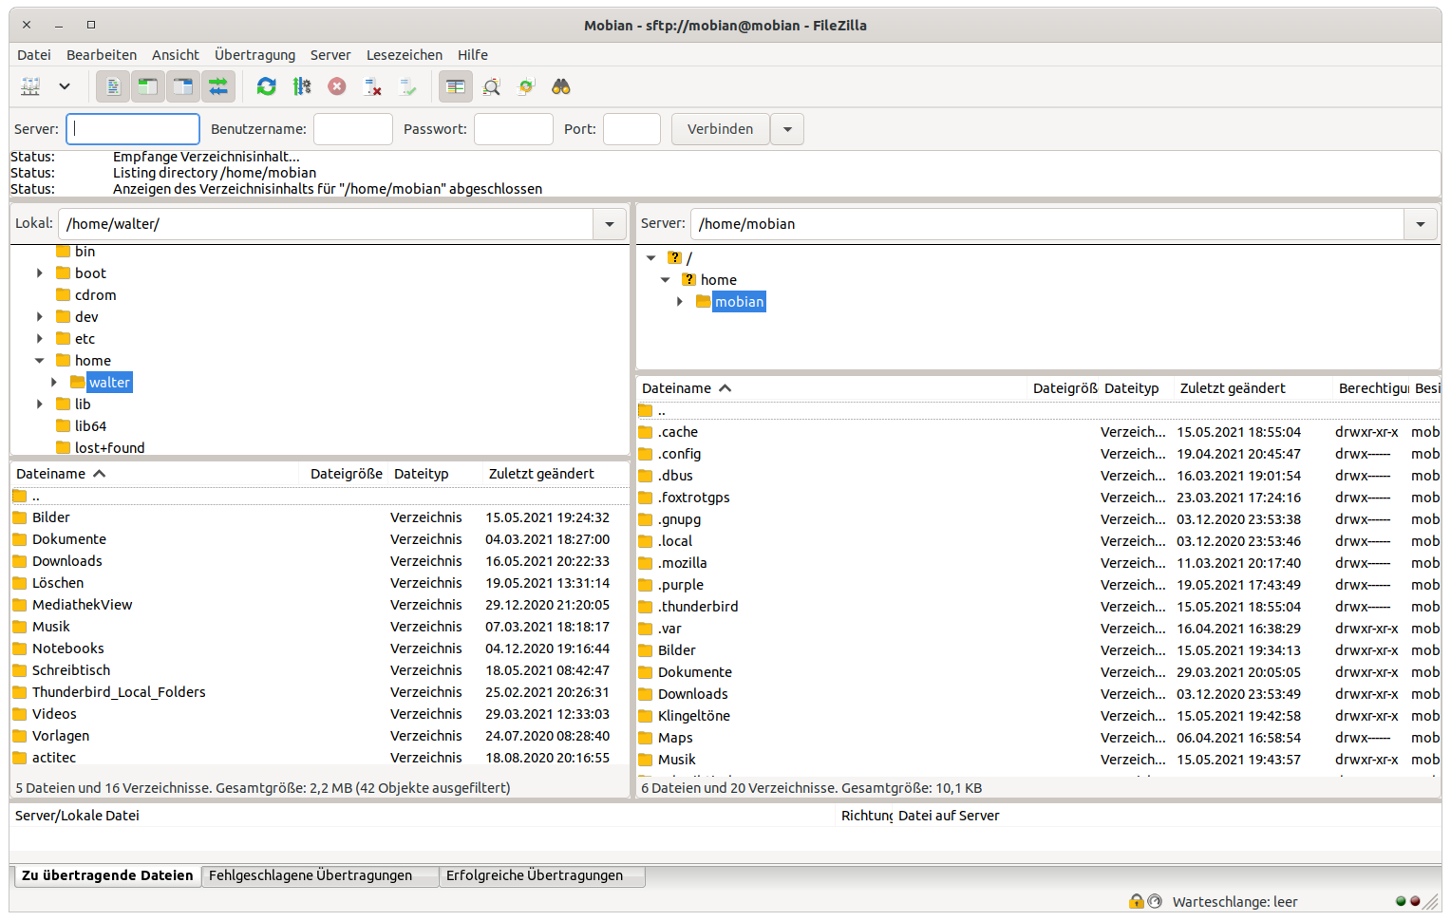Click the folder icon next to Notebooks

20,648
